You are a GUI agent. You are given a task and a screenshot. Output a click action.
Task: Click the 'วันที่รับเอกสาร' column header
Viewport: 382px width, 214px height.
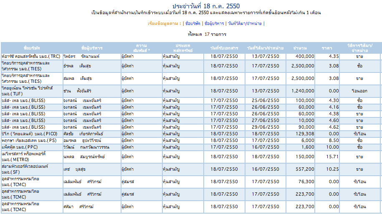point(224,48)
